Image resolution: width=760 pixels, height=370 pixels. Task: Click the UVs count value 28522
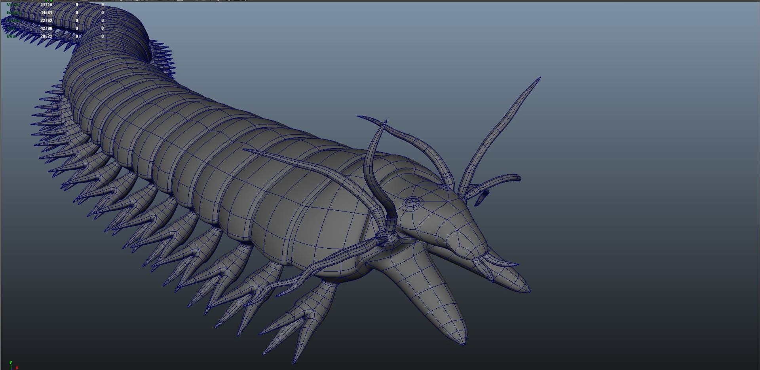tap(46, 36)
